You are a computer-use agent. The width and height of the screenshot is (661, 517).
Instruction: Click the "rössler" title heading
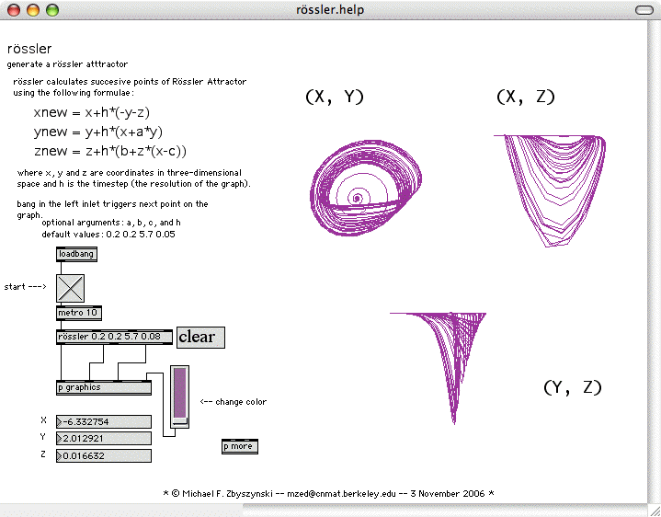point(29,49)
